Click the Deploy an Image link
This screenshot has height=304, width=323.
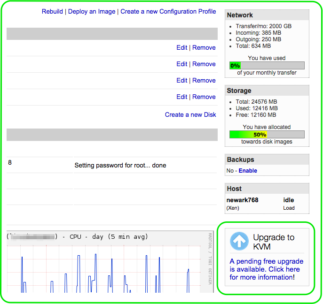91,11
